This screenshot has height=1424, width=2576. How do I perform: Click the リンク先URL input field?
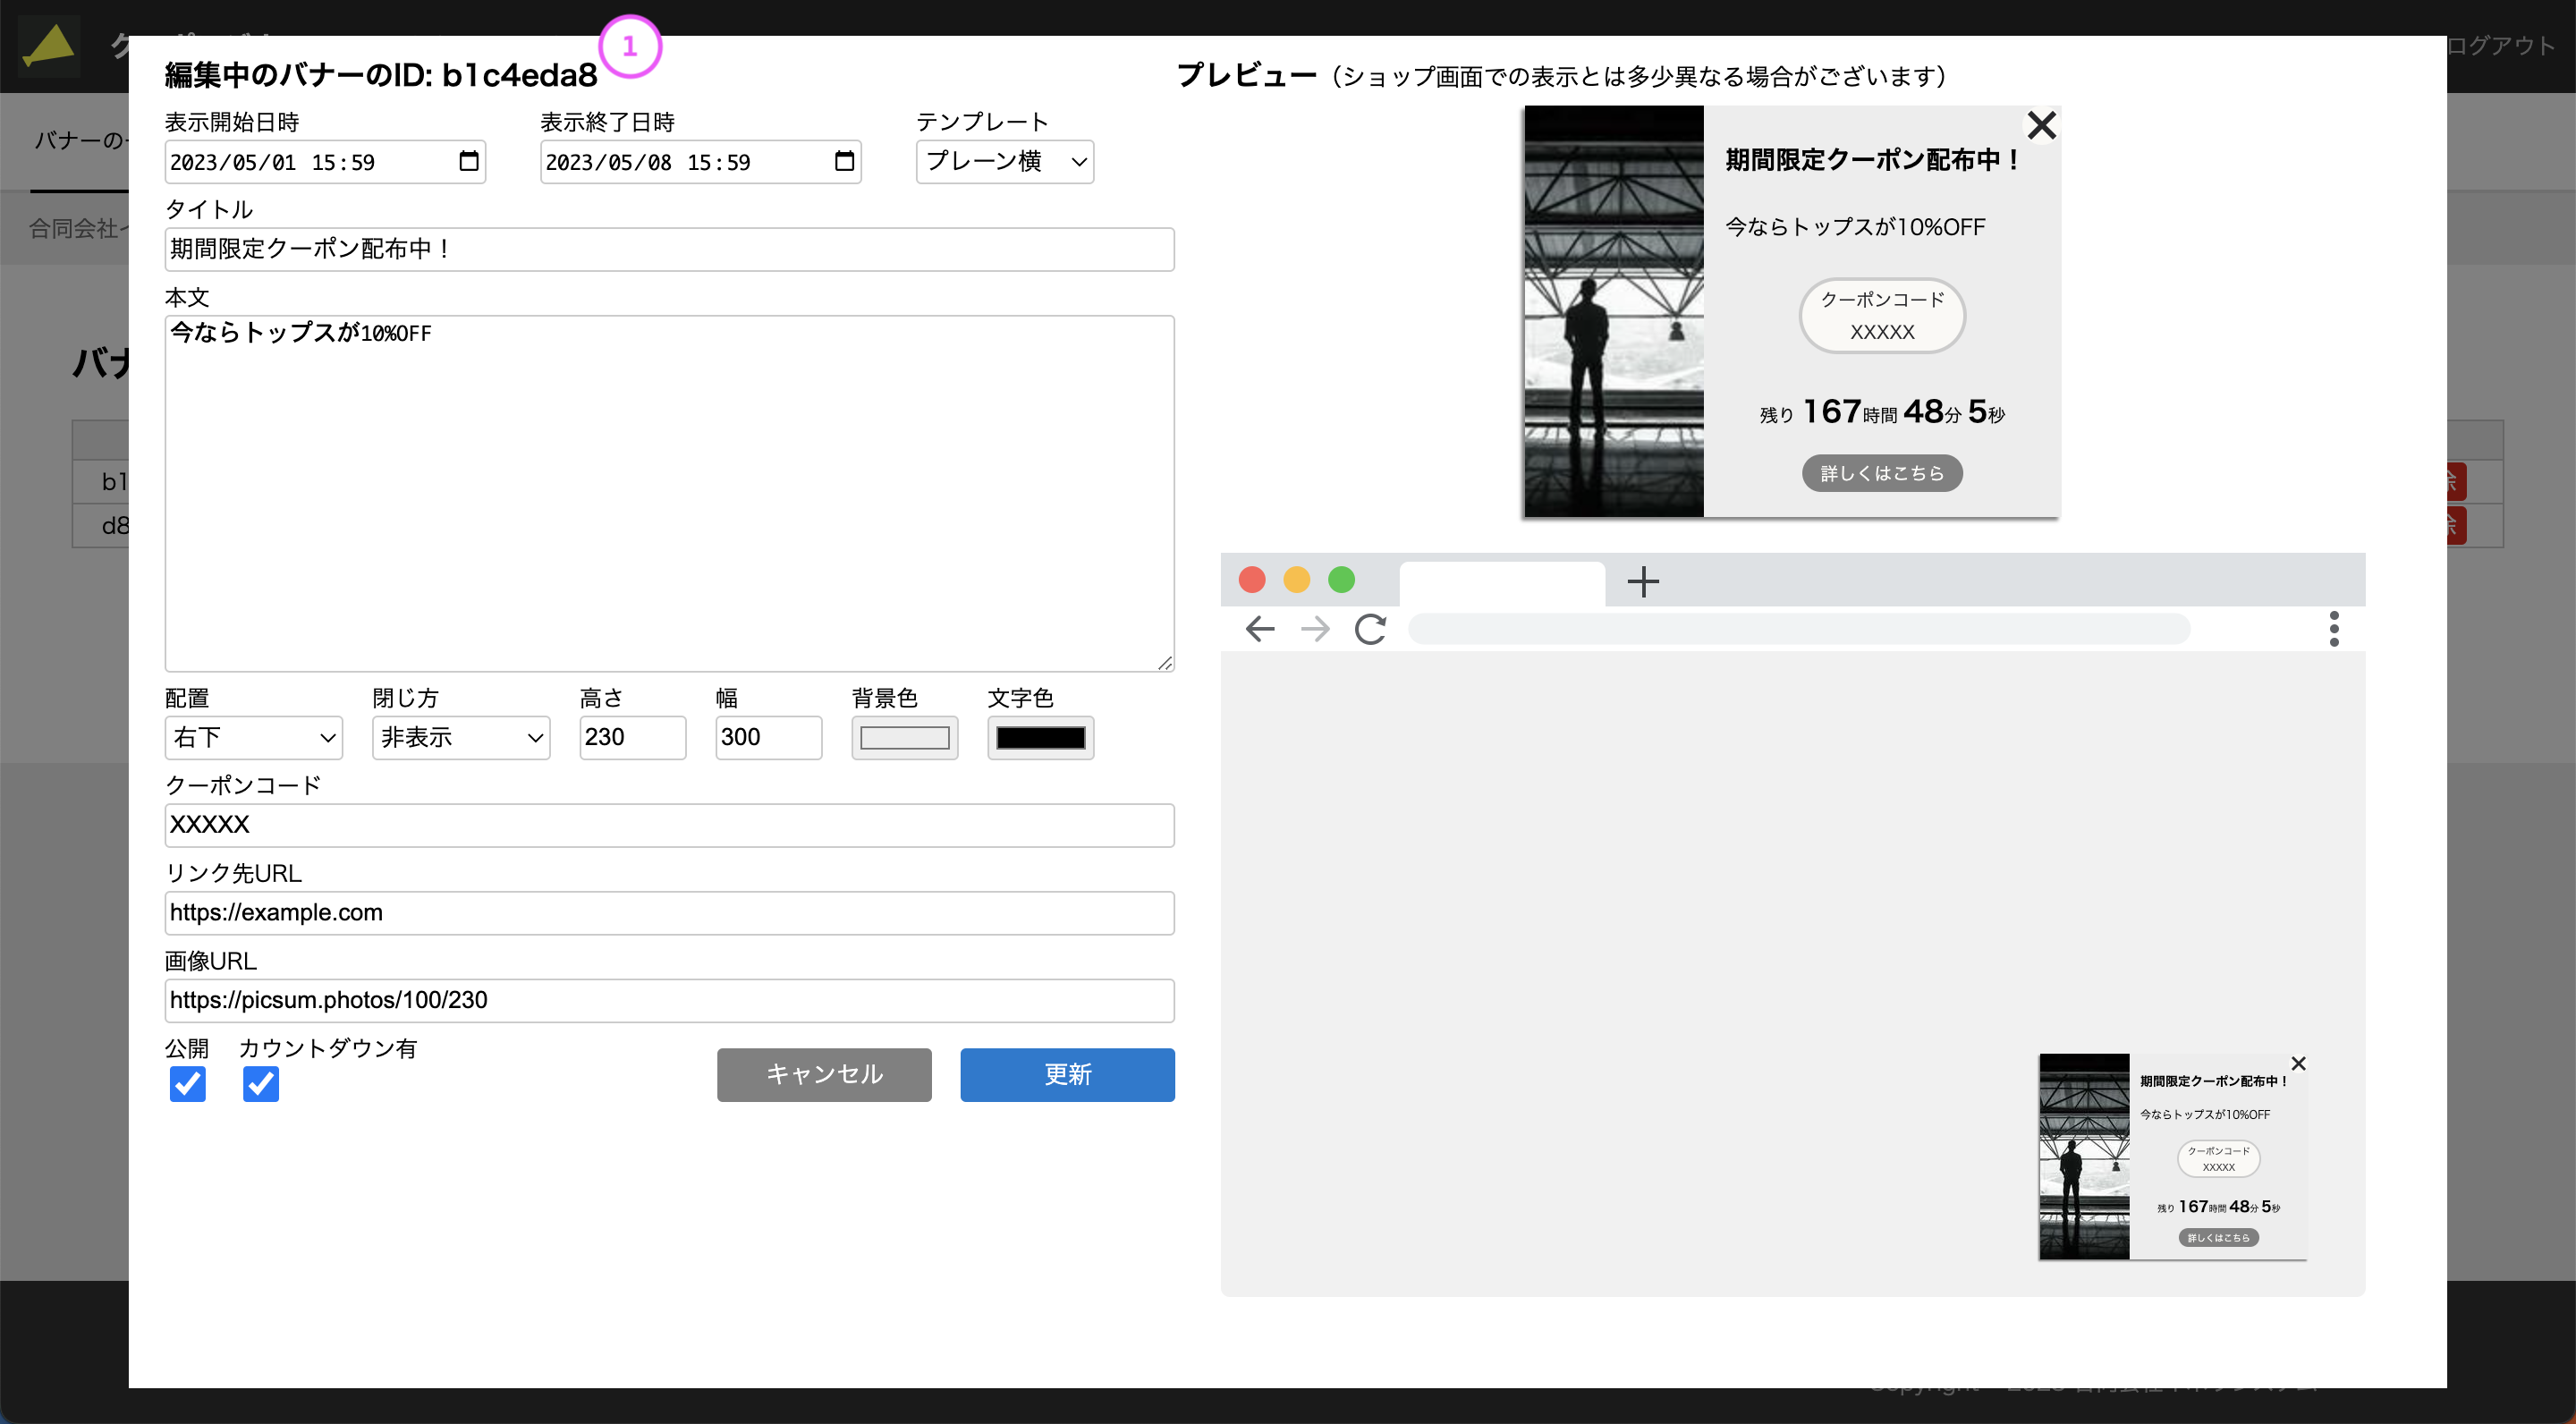pyautogui.click(x=668, y=912)
